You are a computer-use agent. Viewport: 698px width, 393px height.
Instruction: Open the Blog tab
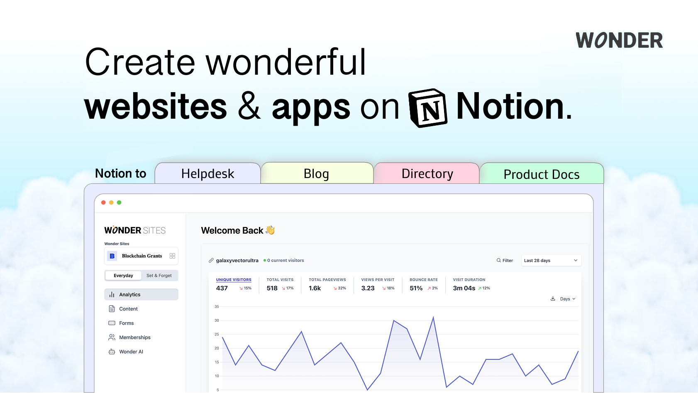pos(316,173)
